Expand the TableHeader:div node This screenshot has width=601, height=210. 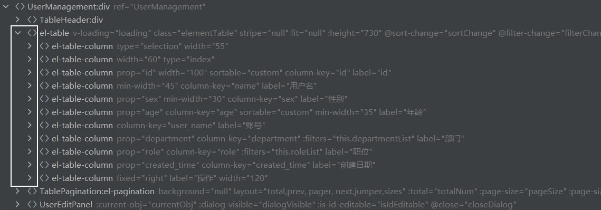[17, 20]
